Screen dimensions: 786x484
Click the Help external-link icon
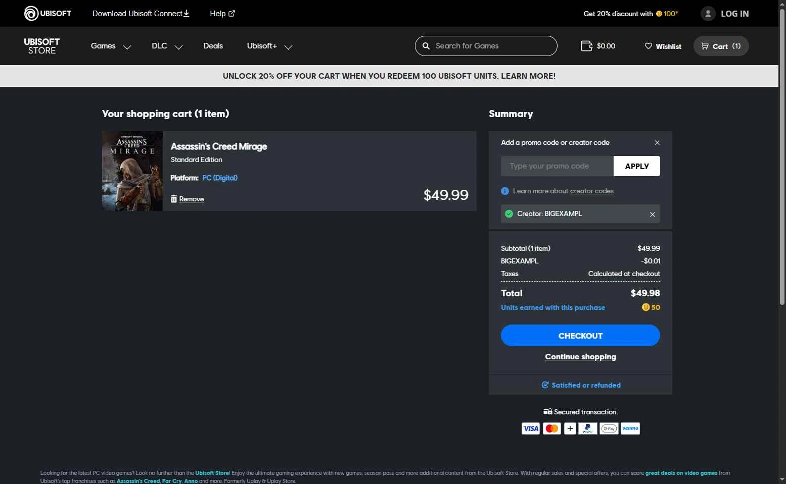232,13
